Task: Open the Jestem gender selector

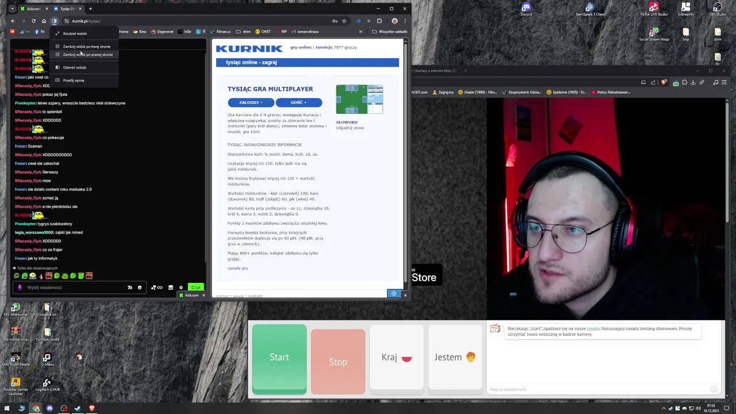Action: pos(455,358)
